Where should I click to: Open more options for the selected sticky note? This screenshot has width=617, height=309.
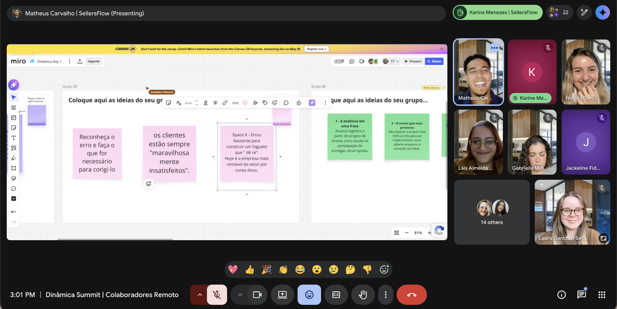pyautogui.click(x=325, y=103)
